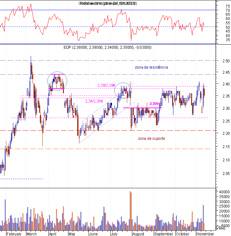Click the EDP price chart title
Image resolution: width=231 pixels, height=236 pixels.
coord(108,47)
